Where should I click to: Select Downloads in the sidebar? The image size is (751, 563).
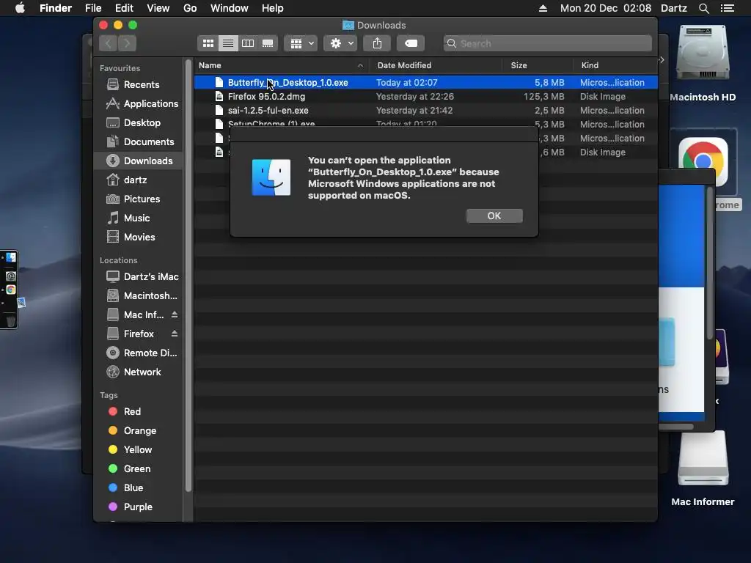(x=139, y=161)
